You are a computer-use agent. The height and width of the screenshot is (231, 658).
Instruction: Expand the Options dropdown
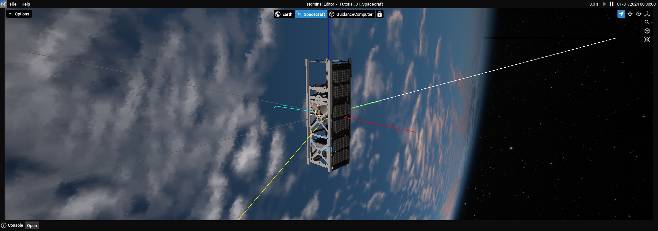coord(19,14)
